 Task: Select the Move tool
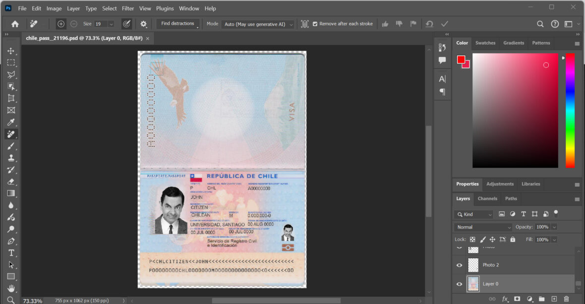coord(11,51)
